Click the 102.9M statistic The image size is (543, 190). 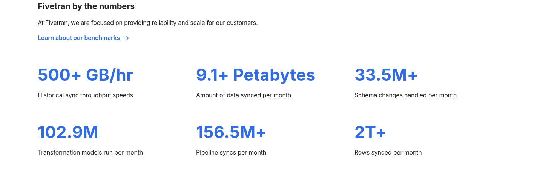68,132
